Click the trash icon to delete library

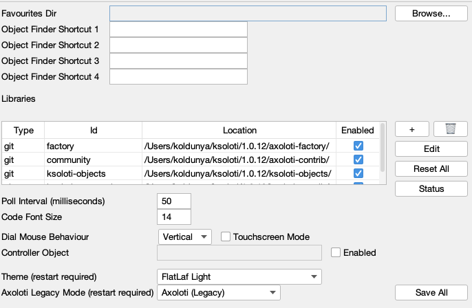(x=451, y=129)
